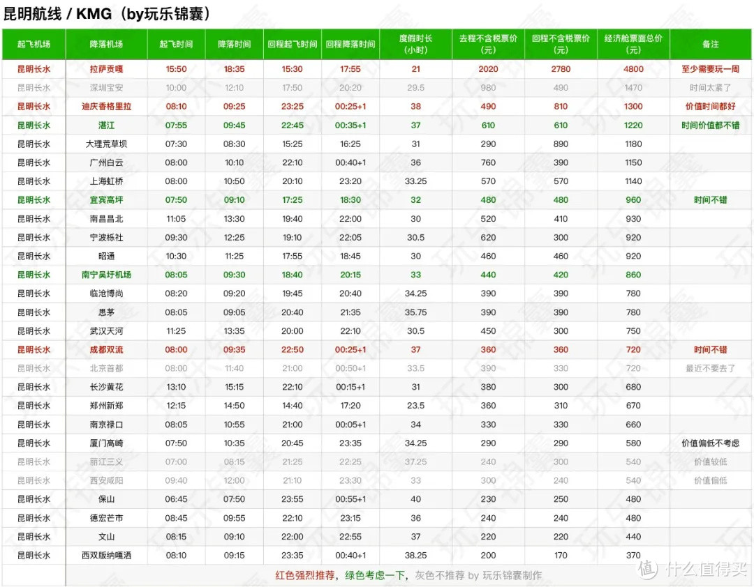Select the 起飞时间 header cell

click(176, 44)
